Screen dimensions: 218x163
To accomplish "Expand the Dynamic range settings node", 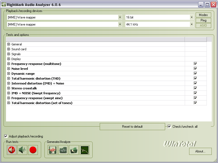I will point(9,73).
